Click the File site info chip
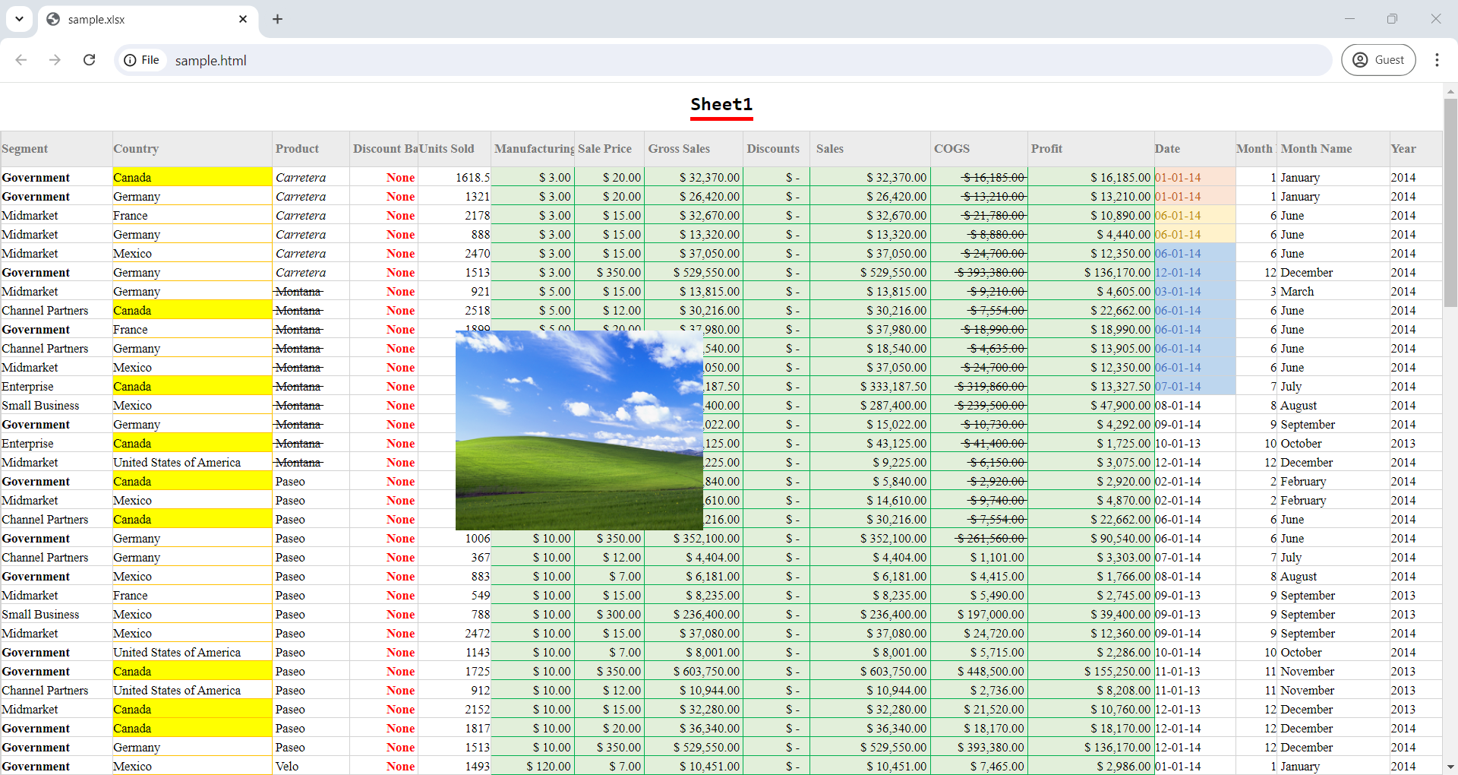 tap(142, 60)
